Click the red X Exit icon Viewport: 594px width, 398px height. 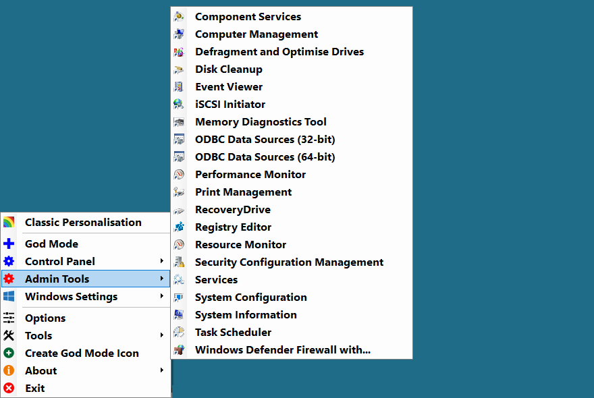9,388
